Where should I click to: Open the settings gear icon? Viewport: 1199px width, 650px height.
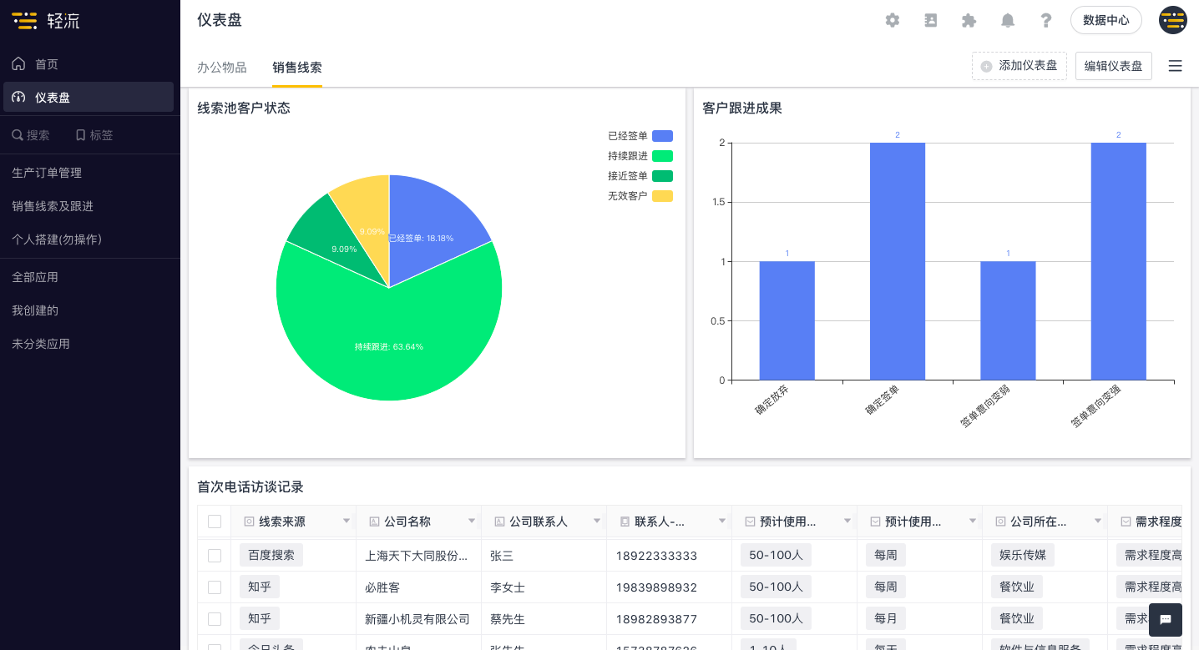click(892, 20)
